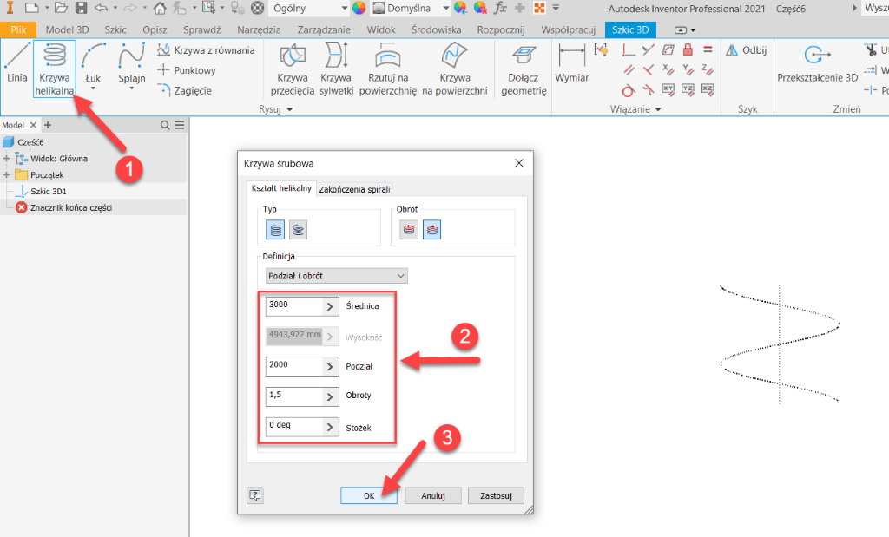The image size is (889, 537).
Task: Click the Dołącz geometrię icon
Action: 524,69
